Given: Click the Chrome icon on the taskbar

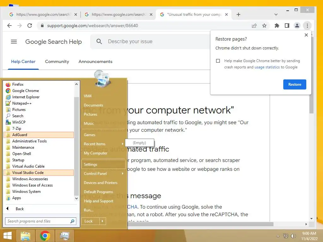Looking at the screenshot, I should 45,236.
